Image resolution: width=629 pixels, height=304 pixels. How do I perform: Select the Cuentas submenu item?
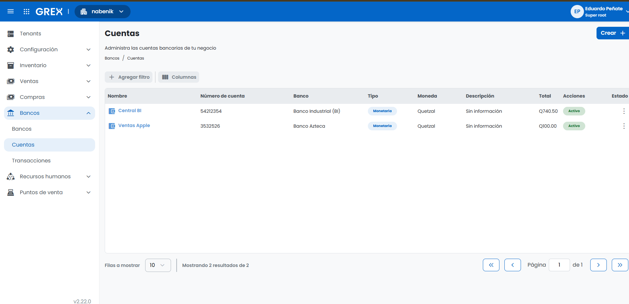(x=49, y=145)
